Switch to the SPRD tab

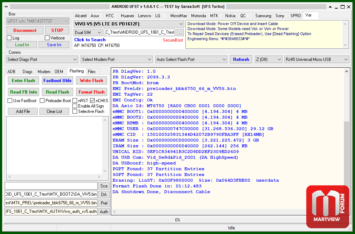pos(295,16)
